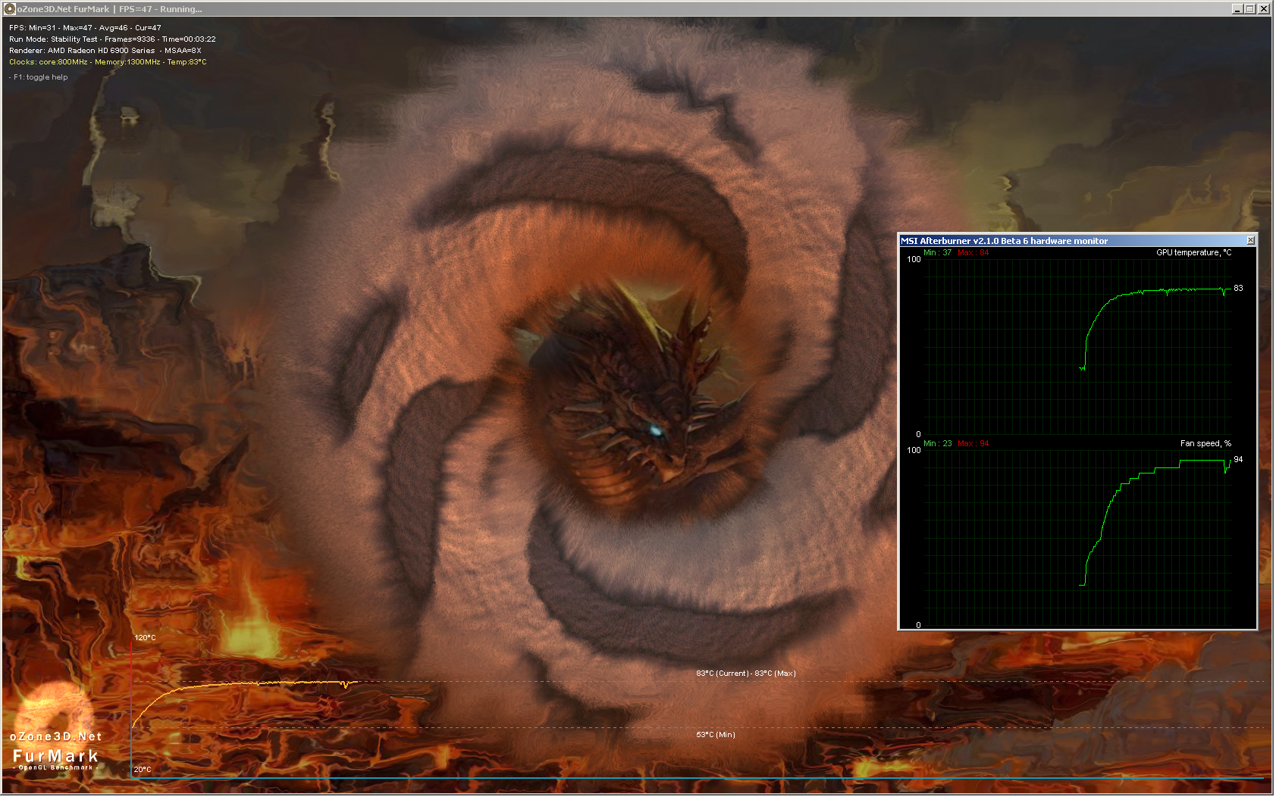1276x797 pixels.
Task: Click the Fan speed graph area
Action: click(1077, 538)
